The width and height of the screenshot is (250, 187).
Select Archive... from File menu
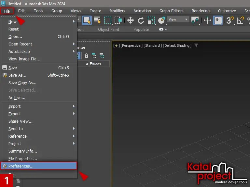(x=39, y=98)
